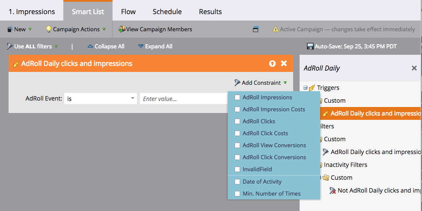Open the New dropdown menu

20,29
